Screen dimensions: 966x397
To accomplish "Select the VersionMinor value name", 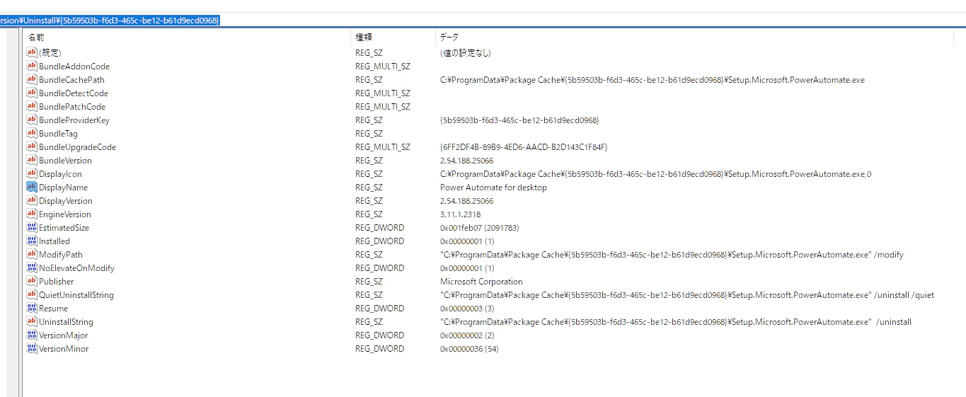I will [x=64, y=349].
